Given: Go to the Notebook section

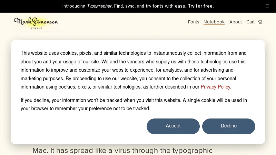Looking at the screenshot, I should pyautogui.click(x=214, y=22).
